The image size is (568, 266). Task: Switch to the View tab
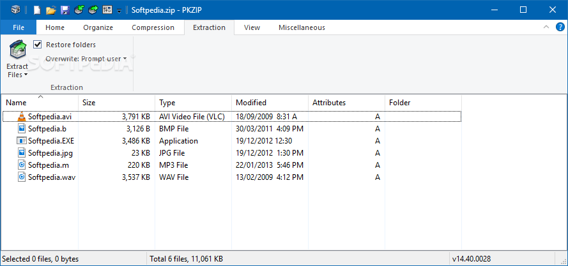point(252,27)
